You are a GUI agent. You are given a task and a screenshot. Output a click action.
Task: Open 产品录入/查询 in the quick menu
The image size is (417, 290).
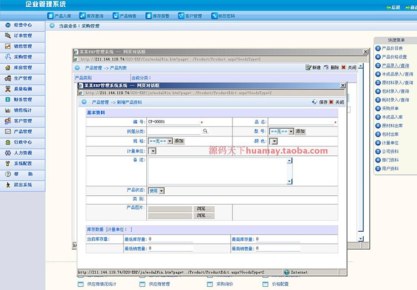point(393,65)
